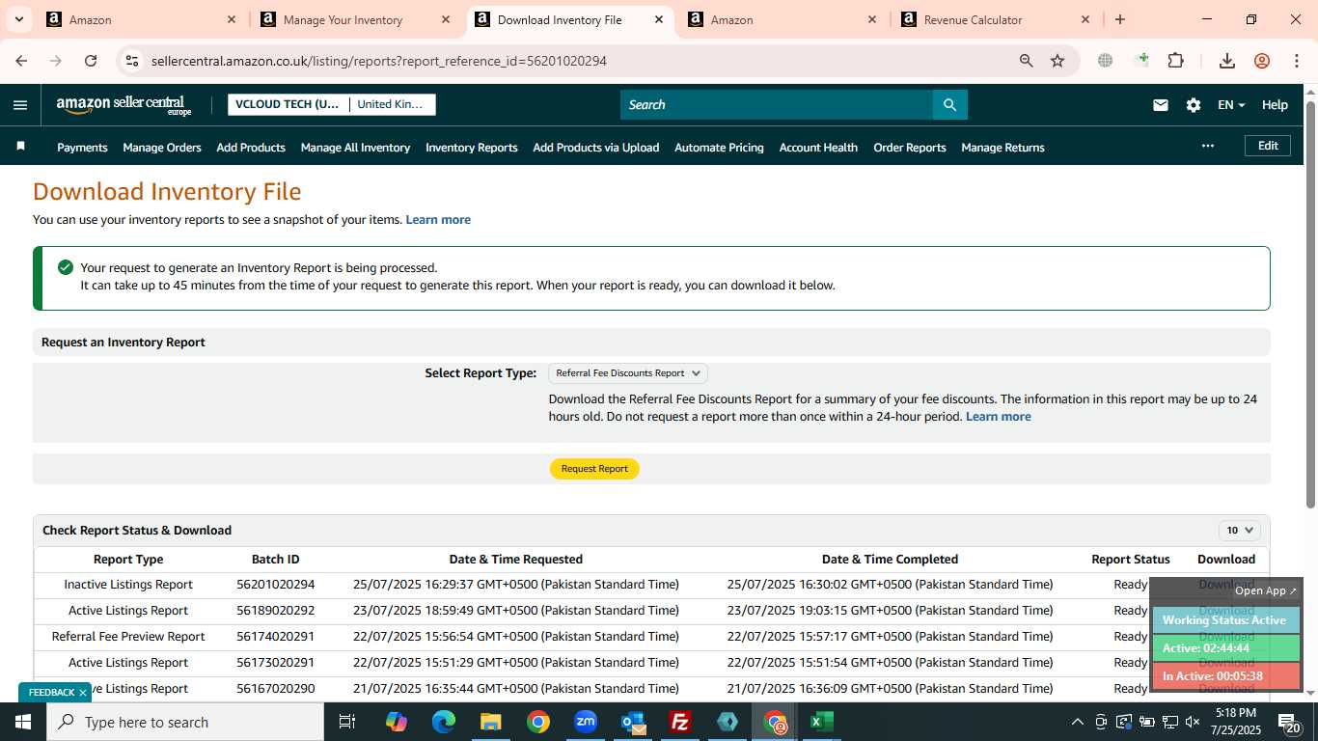This screenshot has height=741, width=1318.
Task: Open the United Kingdom marketplace selector
Action: 391,104
